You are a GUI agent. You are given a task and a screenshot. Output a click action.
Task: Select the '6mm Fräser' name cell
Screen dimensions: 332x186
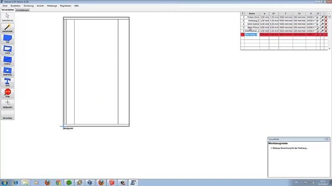tap(252, 27)
